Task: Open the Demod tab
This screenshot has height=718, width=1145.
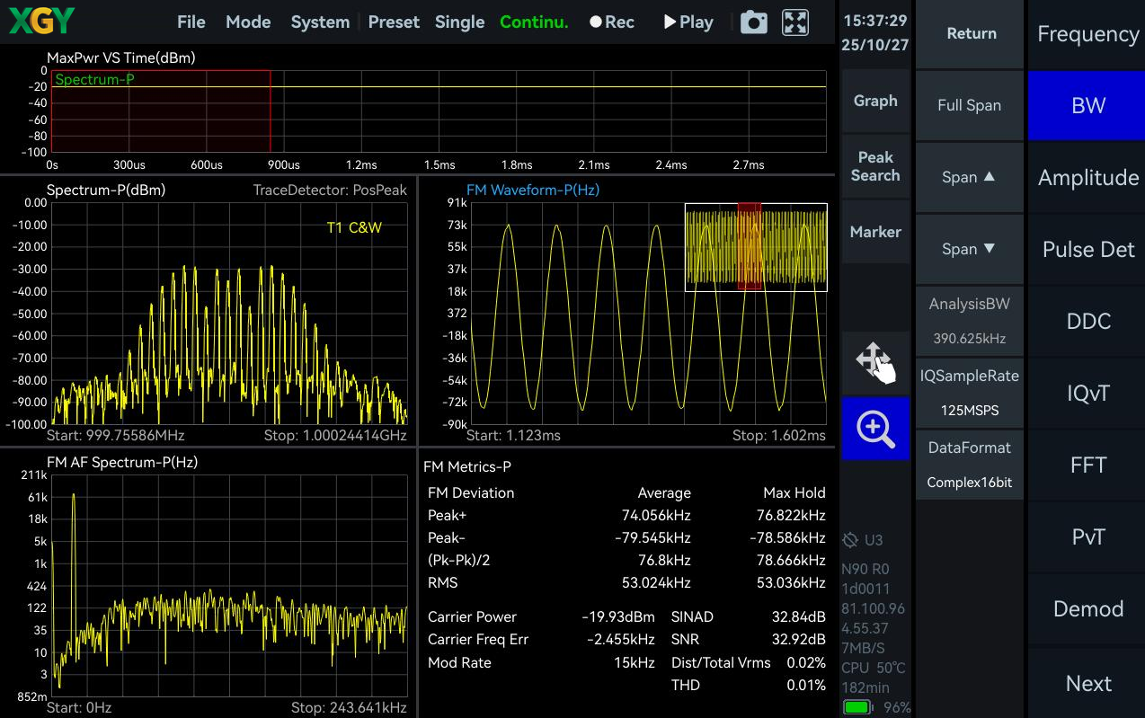Action: 1087,608
